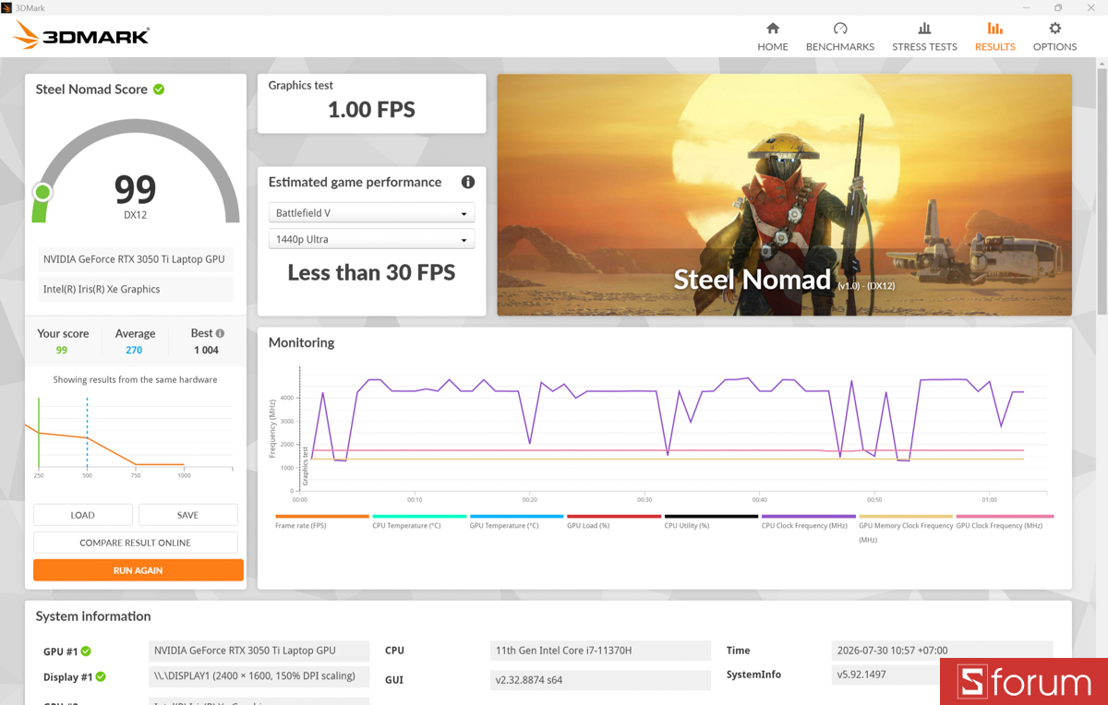Click COMPARE RESULT ONLINE button
The width and height of the screenshot is (1108, 705).
136,543
